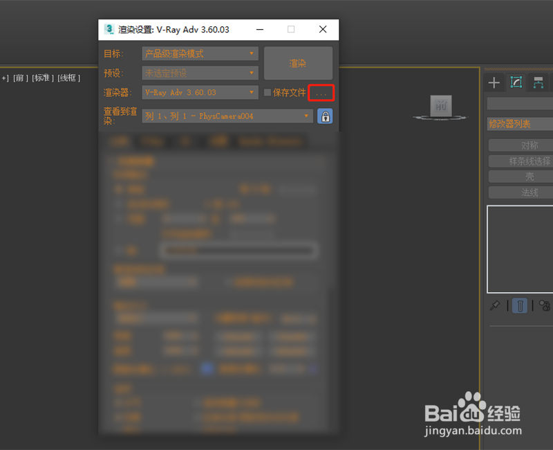Open the Target render mode dropdown
Viewport: 553px width, 450px height.
(200, 54)
